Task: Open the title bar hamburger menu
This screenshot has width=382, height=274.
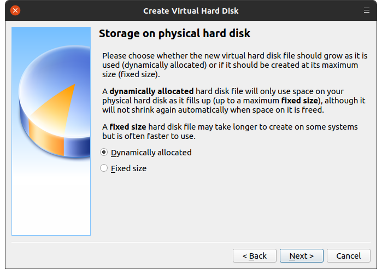Action: [x=367, y=10]
